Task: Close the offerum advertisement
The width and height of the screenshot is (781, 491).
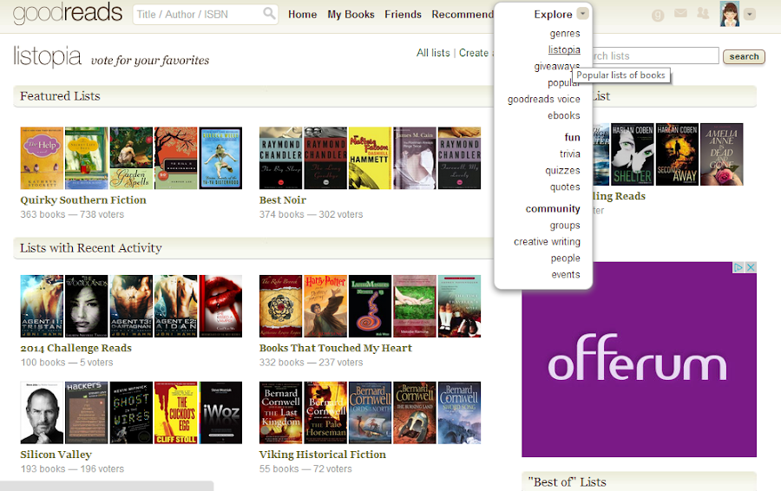Action: pos(751,267)
